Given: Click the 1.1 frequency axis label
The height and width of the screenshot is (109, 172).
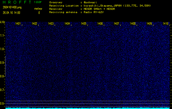Looking at the screenshot, I should coord(2,35).
